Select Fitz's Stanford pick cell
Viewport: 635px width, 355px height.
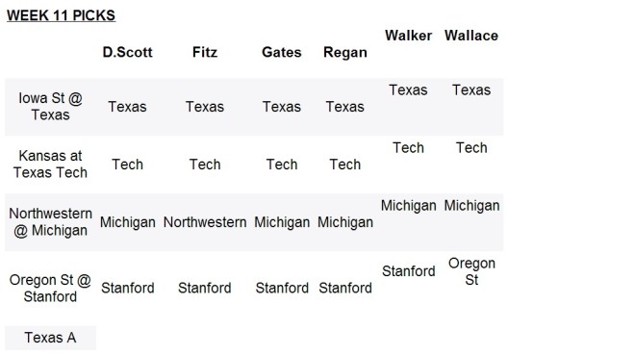tap(205, 288)
